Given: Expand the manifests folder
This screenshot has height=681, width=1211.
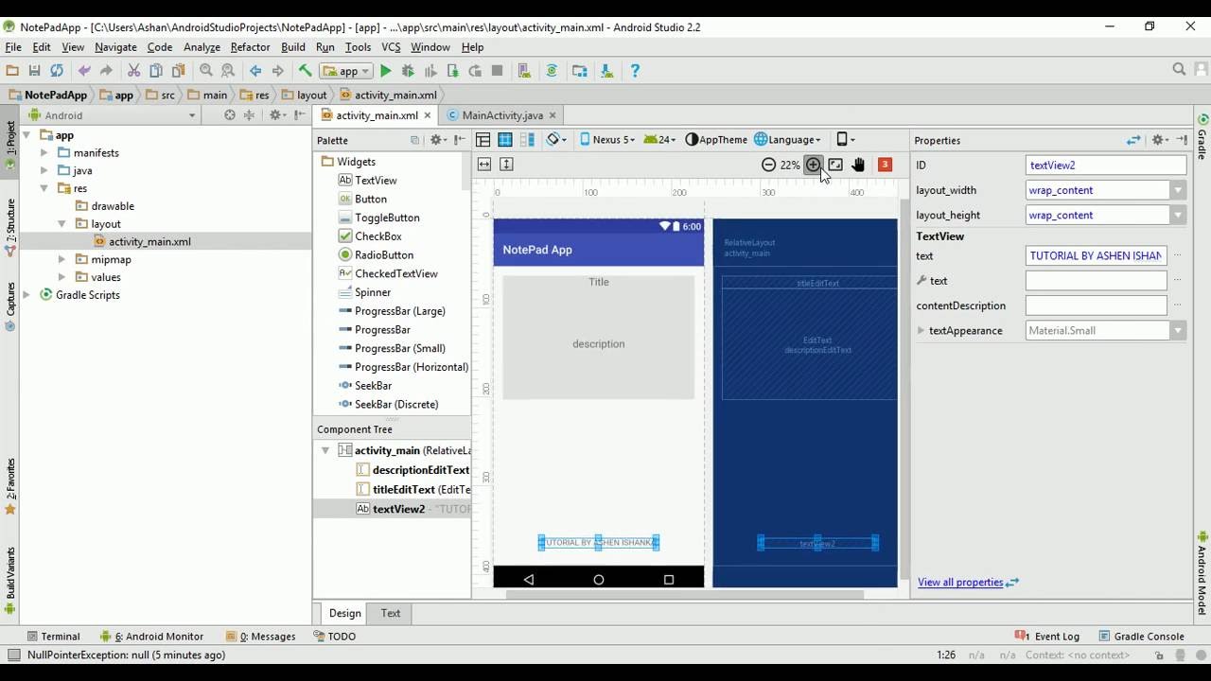Looking at the screenshot, I should point(44,153).
